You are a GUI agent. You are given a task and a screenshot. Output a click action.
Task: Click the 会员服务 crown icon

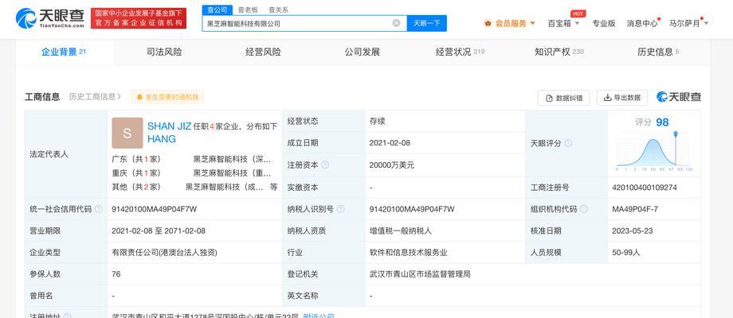pyautogui.click(x=488, y=23)
